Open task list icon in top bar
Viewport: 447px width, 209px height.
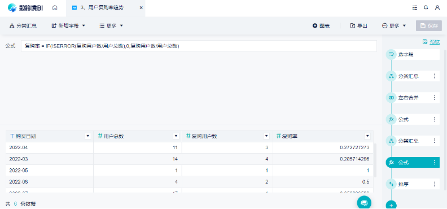coord(415,8)
